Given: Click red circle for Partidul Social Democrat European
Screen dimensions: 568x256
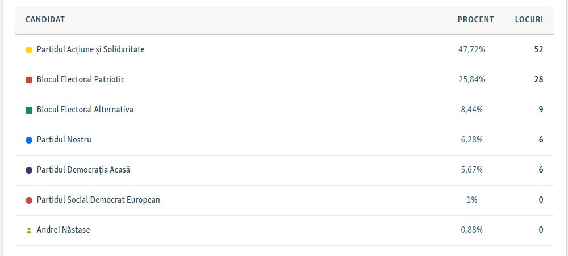Looking at the screenshot, I should 29,200.
